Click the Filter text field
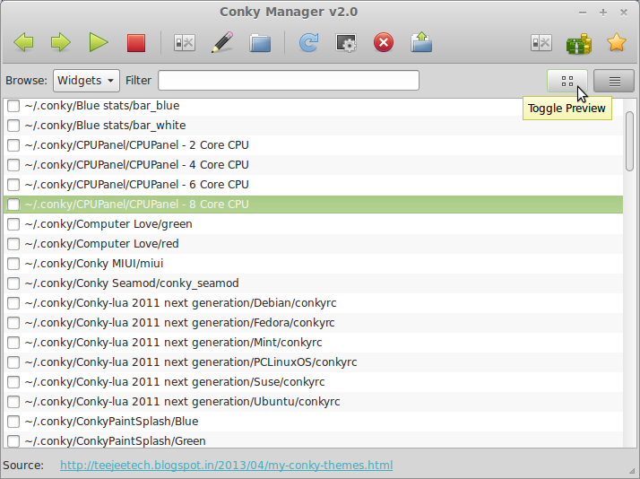 tap(289, 80)
